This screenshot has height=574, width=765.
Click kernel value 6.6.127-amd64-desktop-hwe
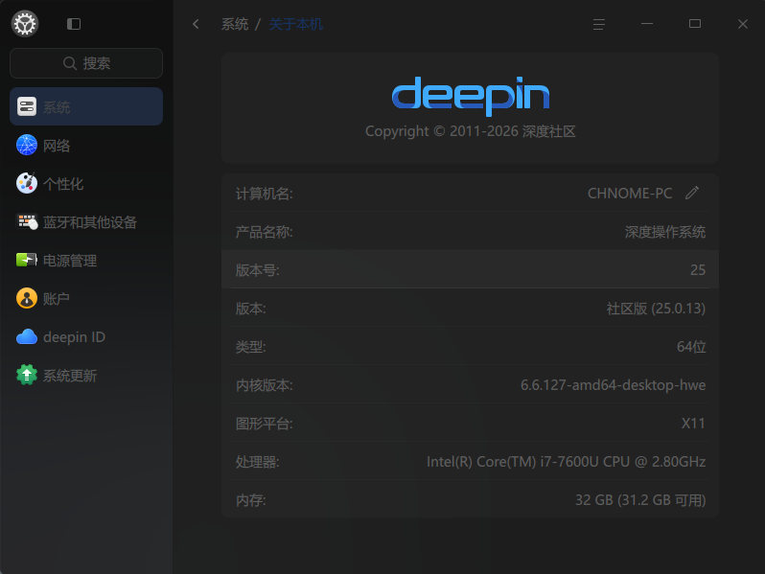point(613,385)
